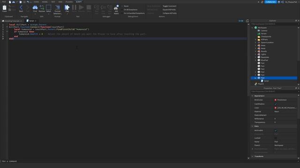Click the Parent property value Workspace
The width and height of the screenshot is (300, 168).
[279, 145]
